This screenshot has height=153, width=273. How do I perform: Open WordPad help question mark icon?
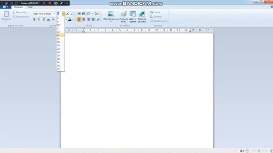pyautogui.click(x=272, y=7)
